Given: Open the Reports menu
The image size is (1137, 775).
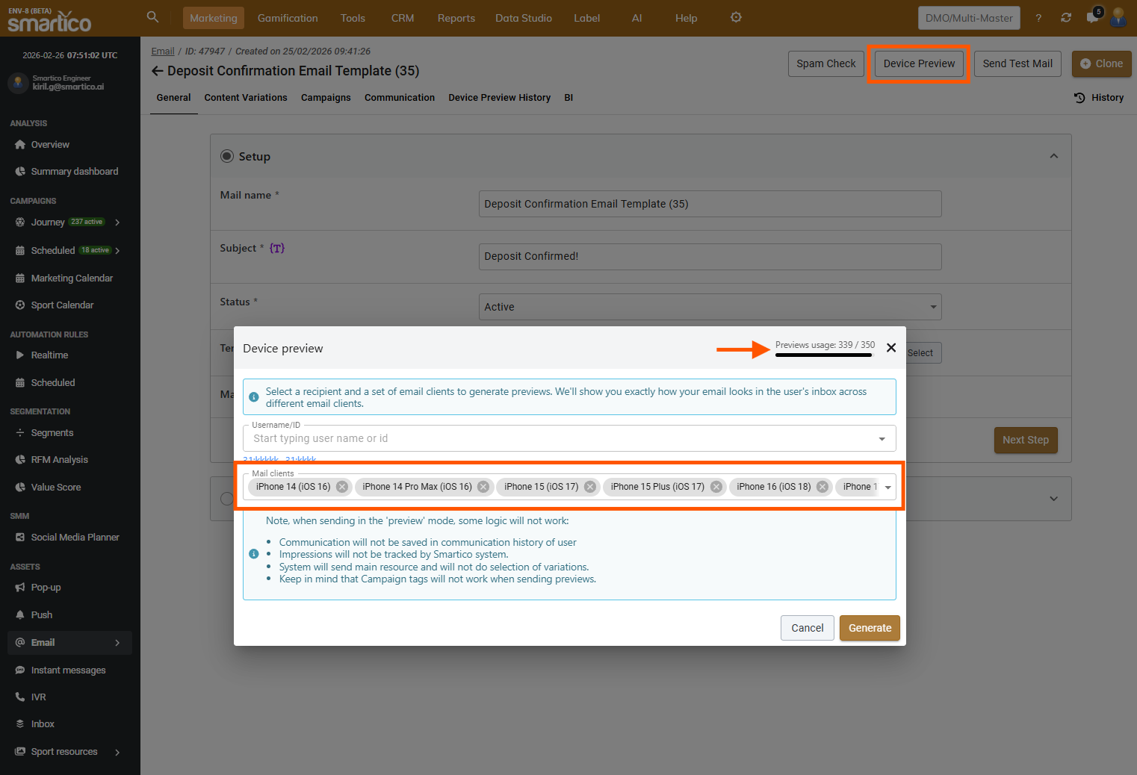Looking at the screenshot, I should [456, 18].
